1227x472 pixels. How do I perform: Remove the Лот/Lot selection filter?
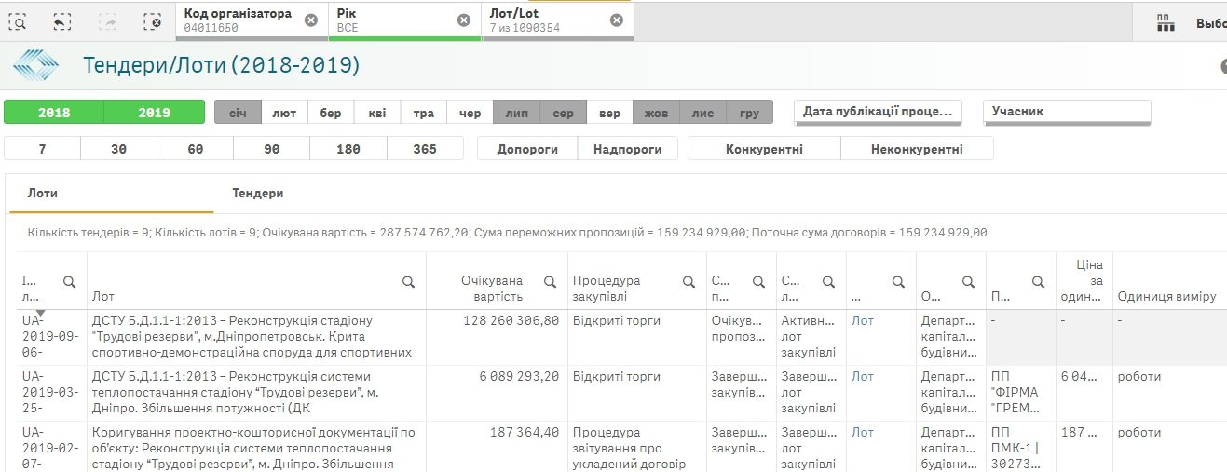(x=617, y=20)
